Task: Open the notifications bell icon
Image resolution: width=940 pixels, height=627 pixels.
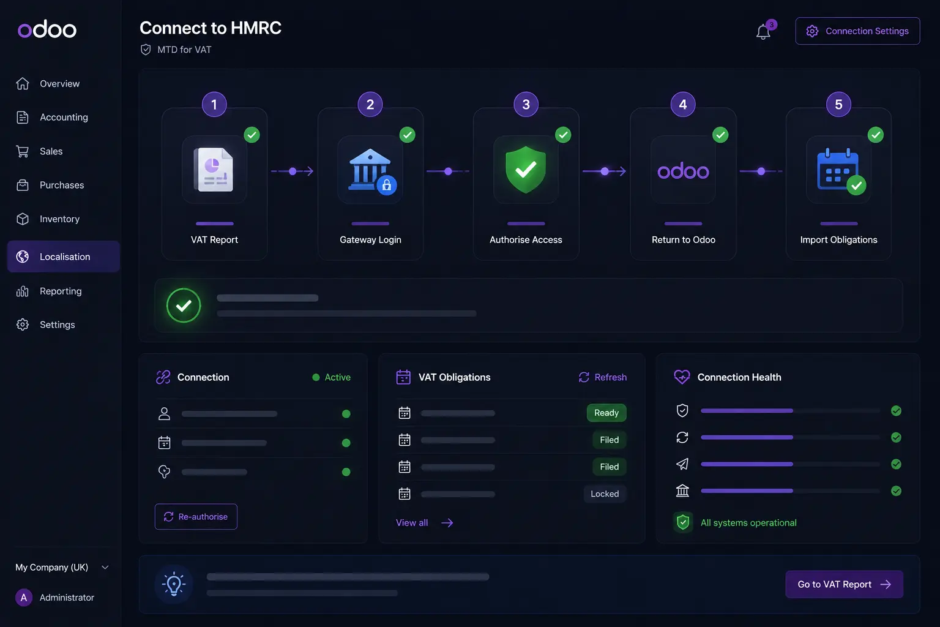Action: 763,31
